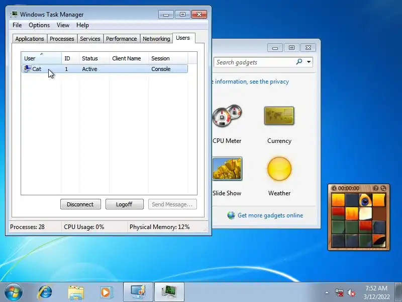Show hidden tray icons arrow
This screenshot has width=402, height=302.
pos(327,292)
